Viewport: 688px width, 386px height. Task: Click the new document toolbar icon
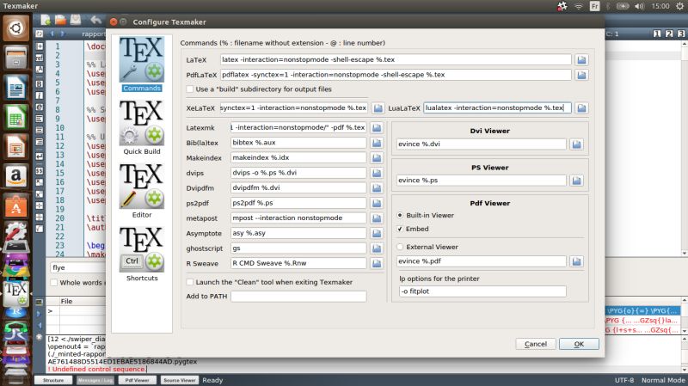46,20
